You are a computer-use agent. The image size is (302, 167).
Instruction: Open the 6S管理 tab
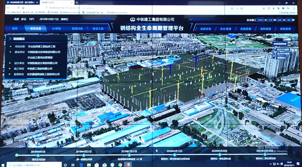[x=56, y=28]
